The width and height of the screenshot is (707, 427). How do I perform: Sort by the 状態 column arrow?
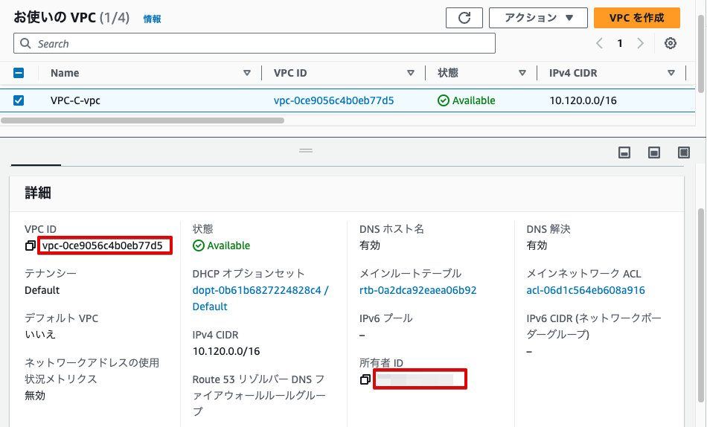click(522, 73)
